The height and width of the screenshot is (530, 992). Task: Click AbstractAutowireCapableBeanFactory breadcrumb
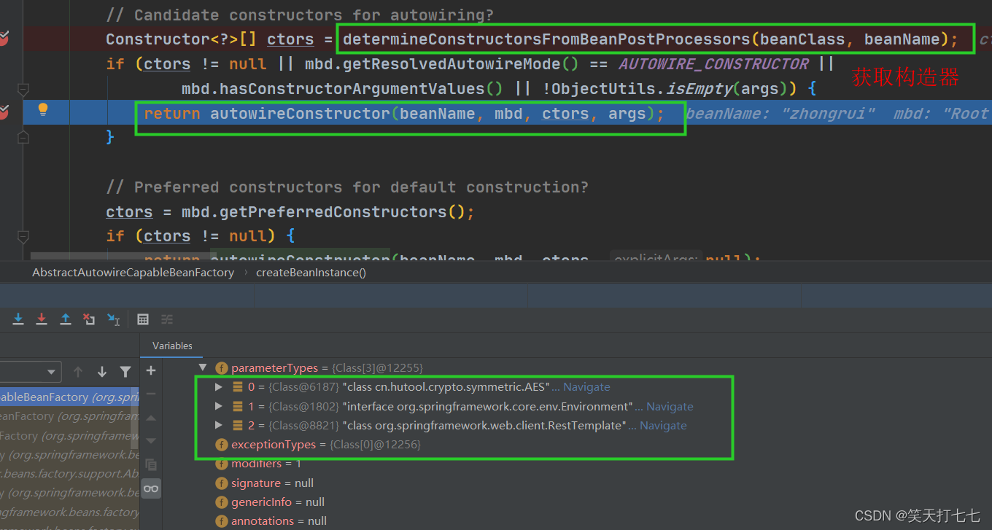[x=133, y=273]
